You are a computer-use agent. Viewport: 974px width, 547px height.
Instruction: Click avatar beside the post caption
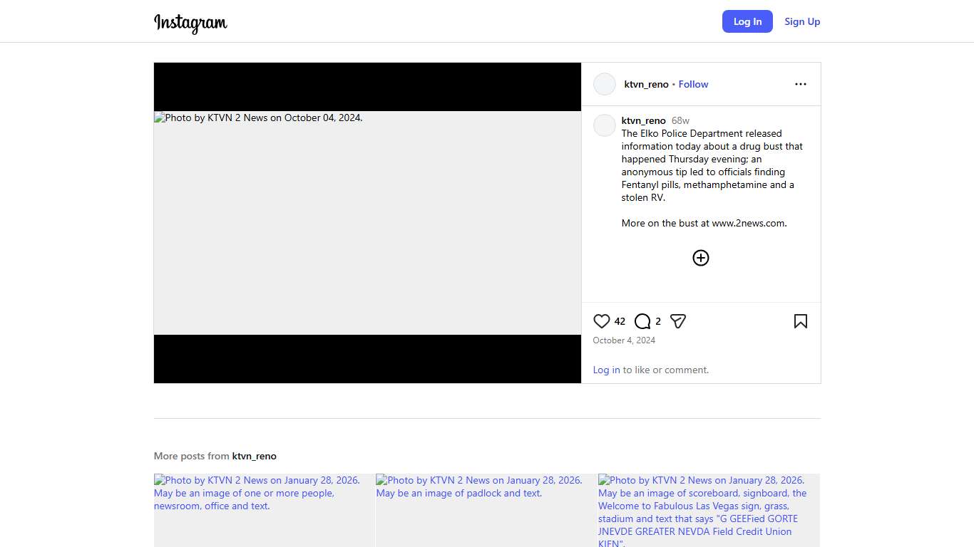point(605,125)
